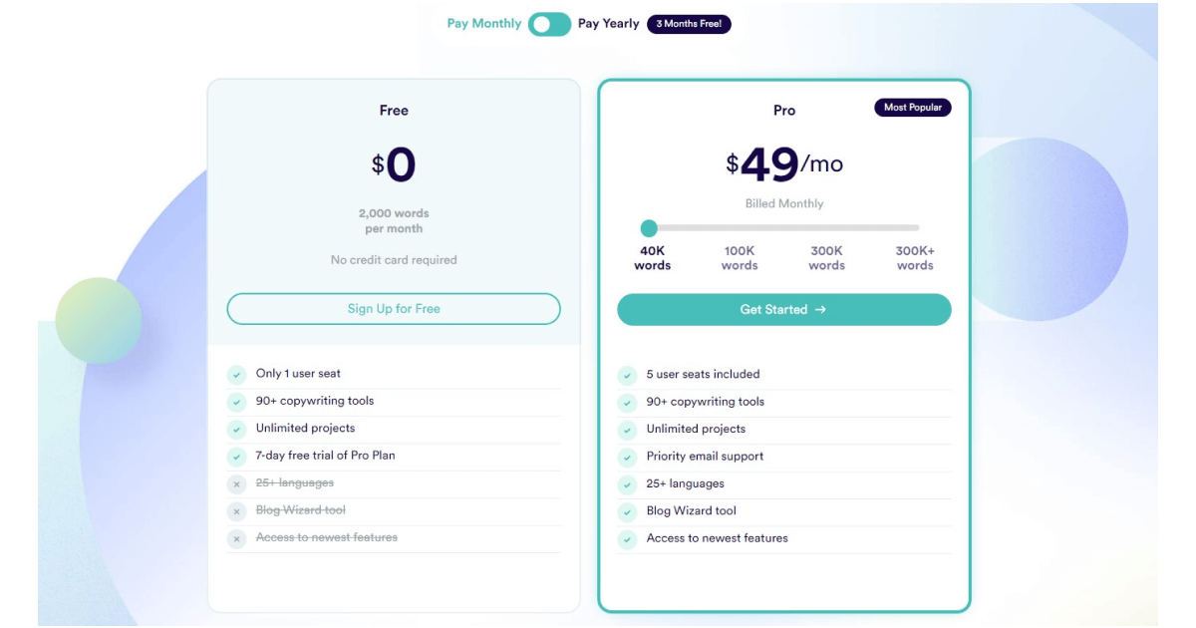This screenshot has width=1196, height=628.
Task: Select the Pay Yearly option
Action: pyautogui.click(x=608, y=24)
